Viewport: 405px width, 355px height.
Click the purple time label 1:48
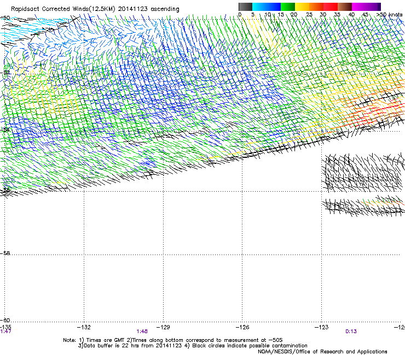click(x=142, y=332)
